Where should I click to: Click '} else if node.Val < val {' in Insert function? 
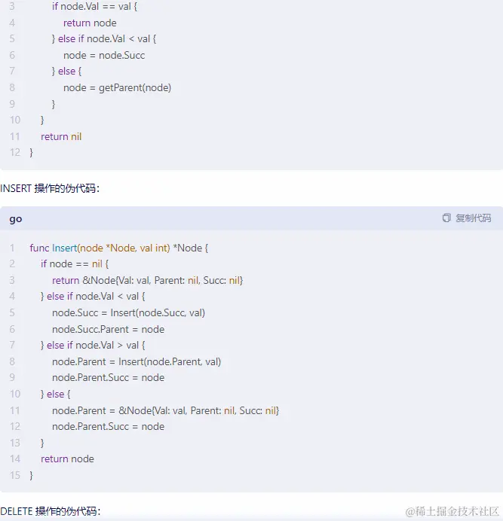[93, 297]
